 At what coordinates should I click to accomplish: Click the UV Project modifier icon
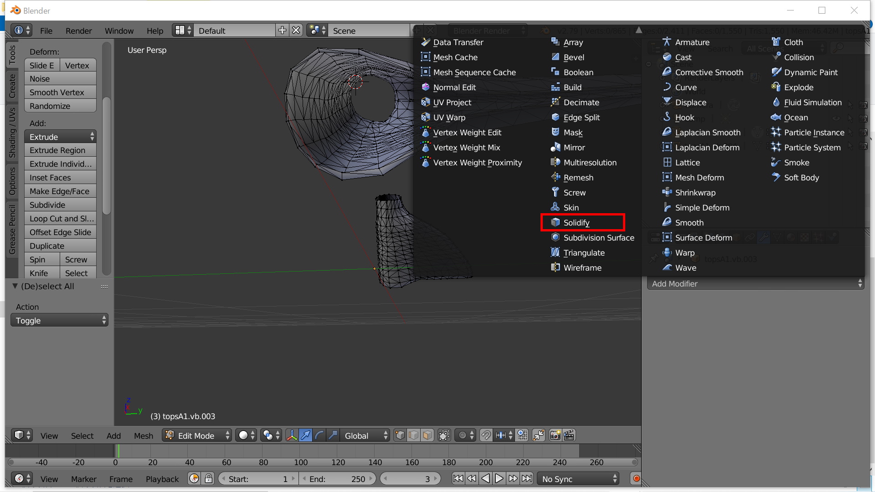click(x=426, y=102)
